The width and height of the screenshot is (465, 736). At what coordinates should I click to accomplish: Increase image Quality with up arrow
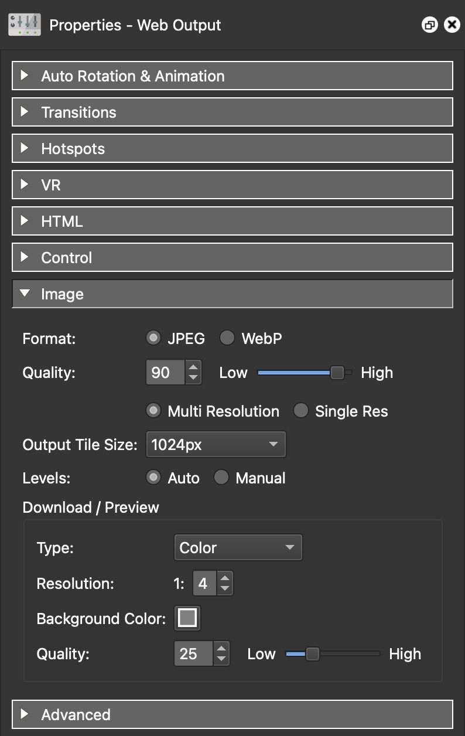click(x=193, y=367)
